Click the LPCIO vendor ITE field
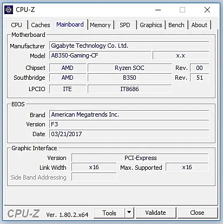Image resolution: width=223 pixels, height=224 pixels. (68, 89)
